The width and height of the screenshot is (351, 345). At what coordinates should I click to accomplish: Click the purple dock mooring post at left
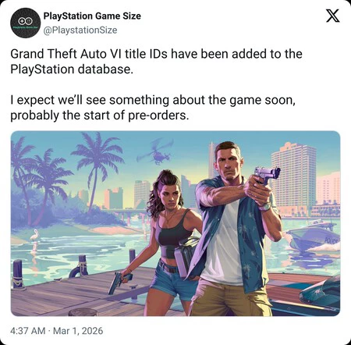click(x=18, y=274)
